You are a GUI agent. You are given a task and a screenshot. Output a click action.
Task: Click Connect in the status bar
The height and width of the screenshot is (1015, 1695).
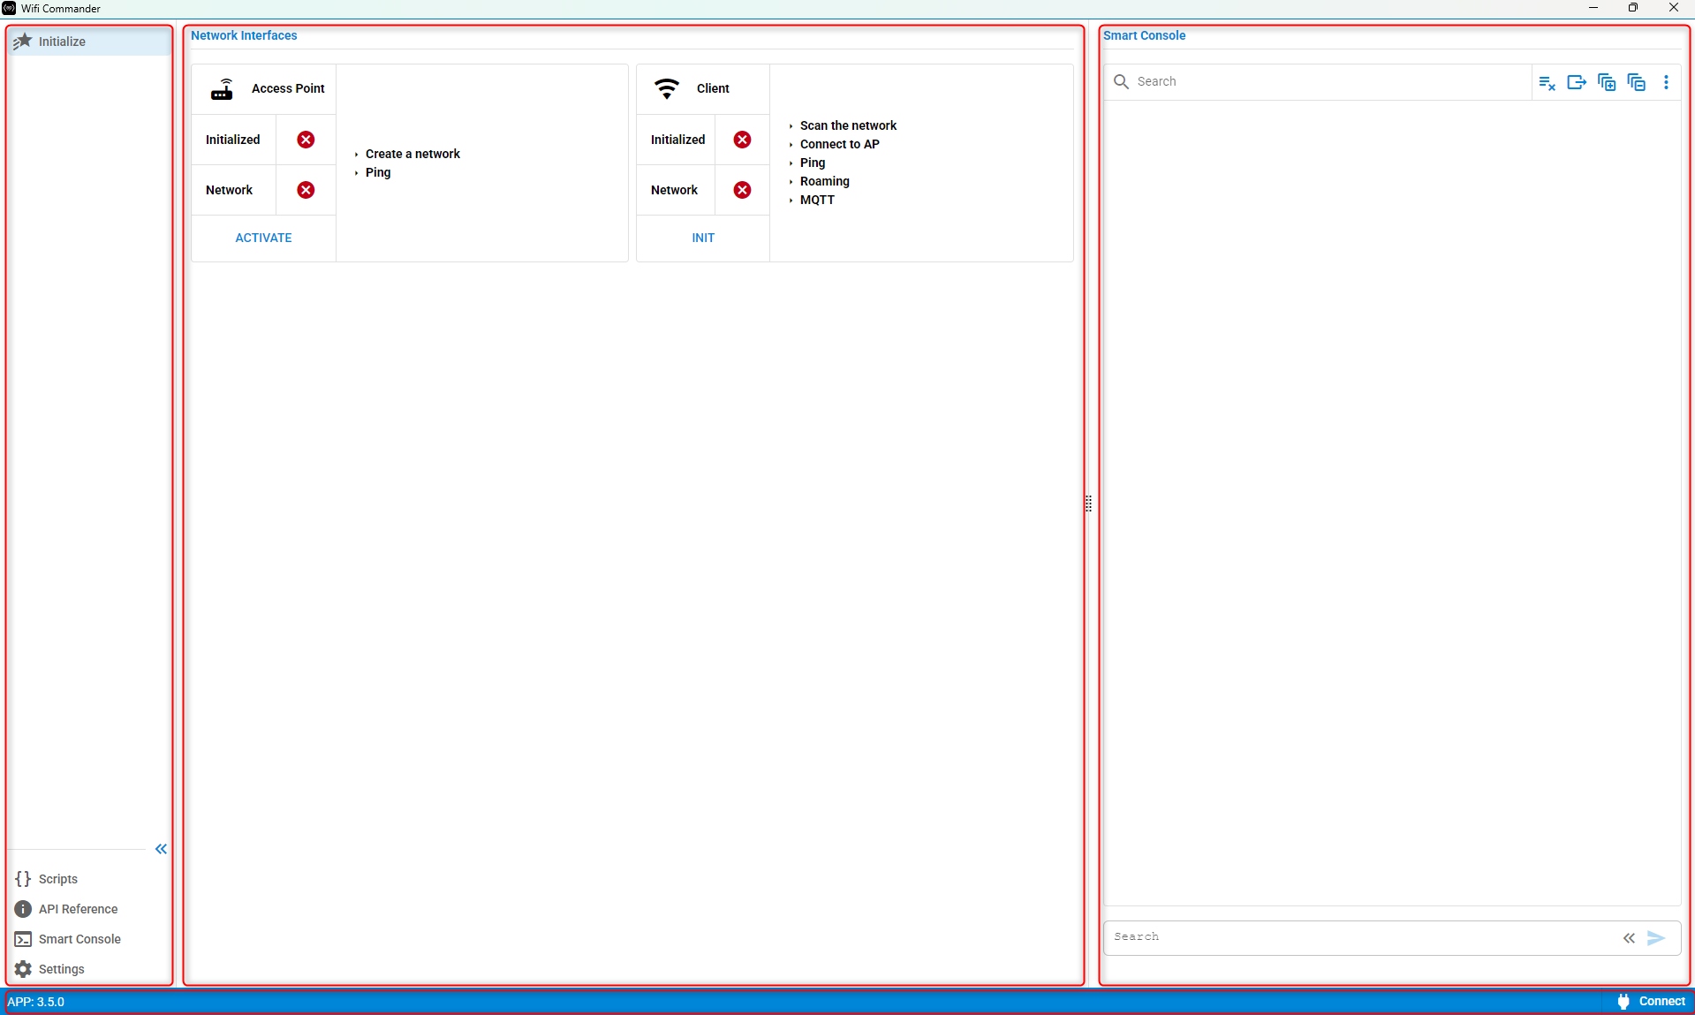[1650, 1001]
